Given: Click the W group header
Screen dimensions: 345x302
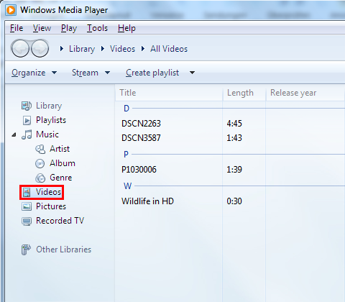Looking at the screenshot, I should 128,186.
